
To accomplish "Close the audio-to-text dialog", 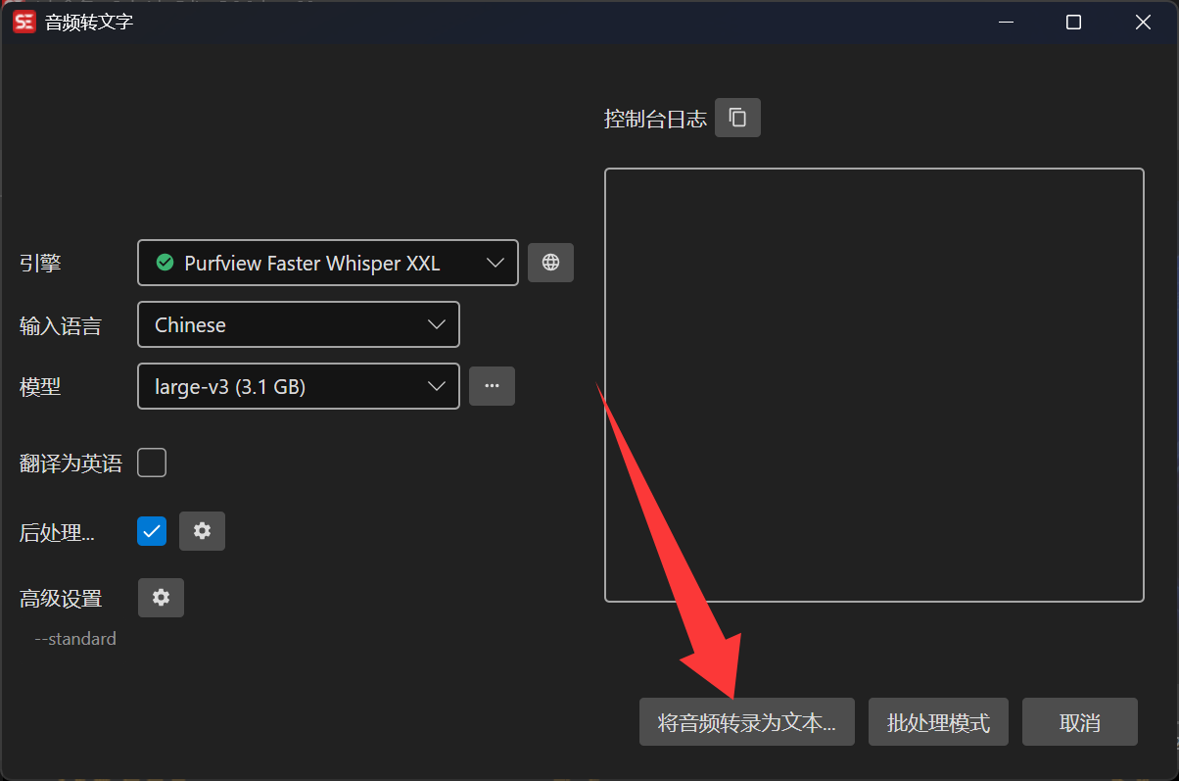I will pyautogui.click(x=1143, y=22).
